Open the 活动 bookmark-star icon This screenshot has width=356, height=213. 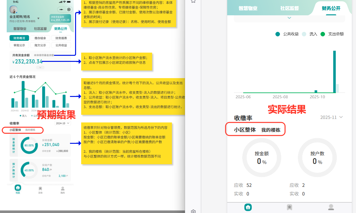pyautogui.click(x=40, y=189)
